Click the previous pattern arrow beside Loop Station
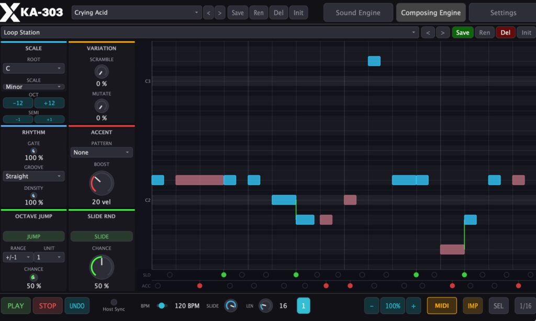This screenshot has width=536, height=321. pos(428,32)
